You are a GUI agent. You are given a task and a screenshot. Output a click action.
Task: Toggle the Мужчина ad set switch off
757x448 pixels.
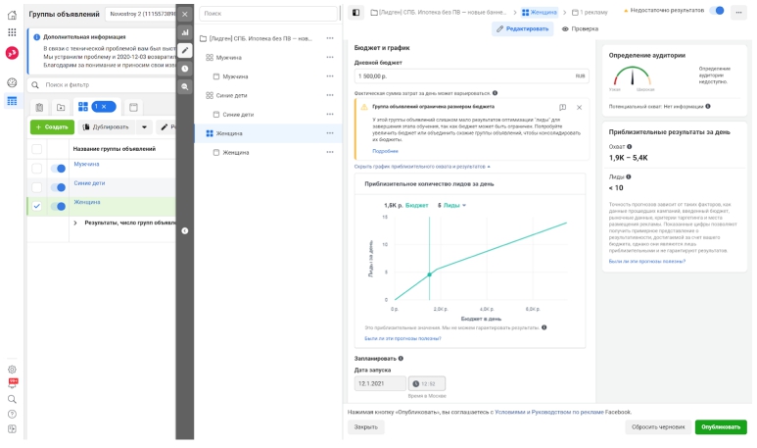58,169
